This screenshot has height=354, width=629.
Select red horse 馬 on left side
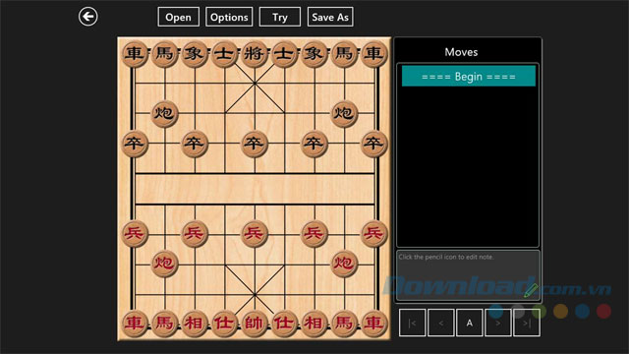click(x=164, y=324)
